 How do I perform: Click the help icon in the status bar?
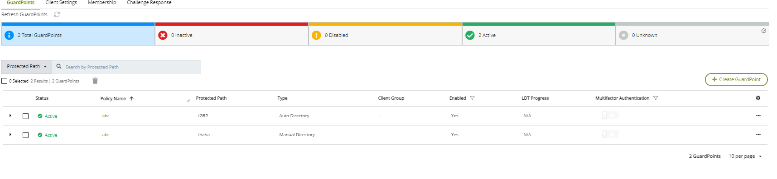coord(763,31)
